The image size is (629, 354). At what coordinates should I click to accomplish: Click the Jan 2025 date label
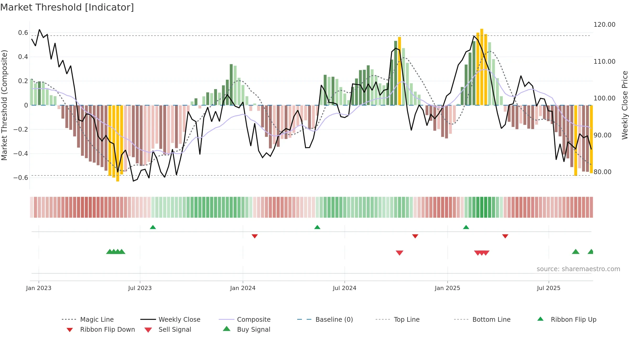tap(448, 288)
